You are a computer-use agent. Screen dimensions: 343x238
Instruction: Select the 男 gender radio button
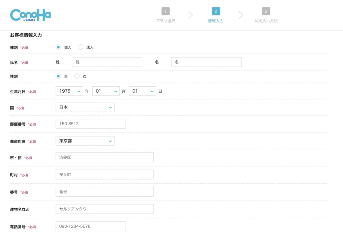pos(58,76)
